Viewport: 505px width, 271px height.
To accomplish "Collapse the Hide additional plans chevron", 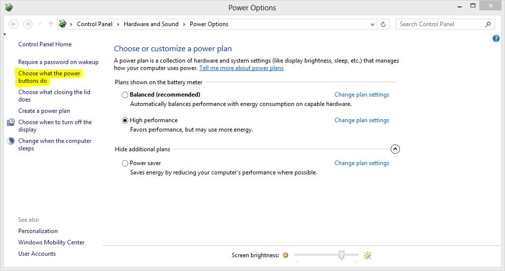I will 395,149.
